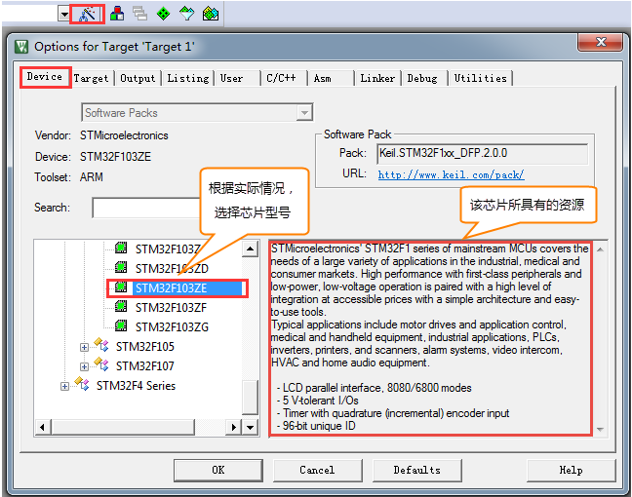632x497 pixels.
Task: Click device tree scroll right arrow
Action: [x=233, y=427]
